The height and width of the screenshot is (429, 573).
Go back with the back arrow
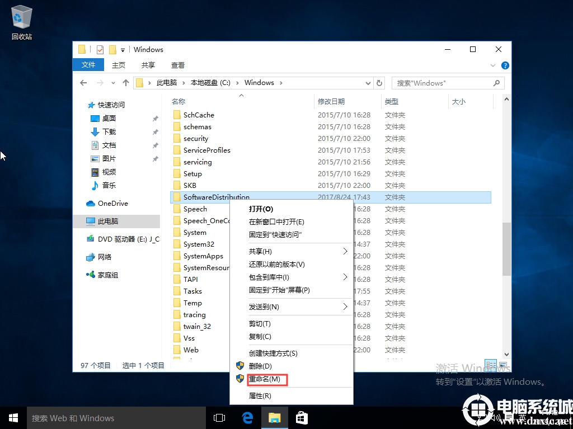point(83,83)
